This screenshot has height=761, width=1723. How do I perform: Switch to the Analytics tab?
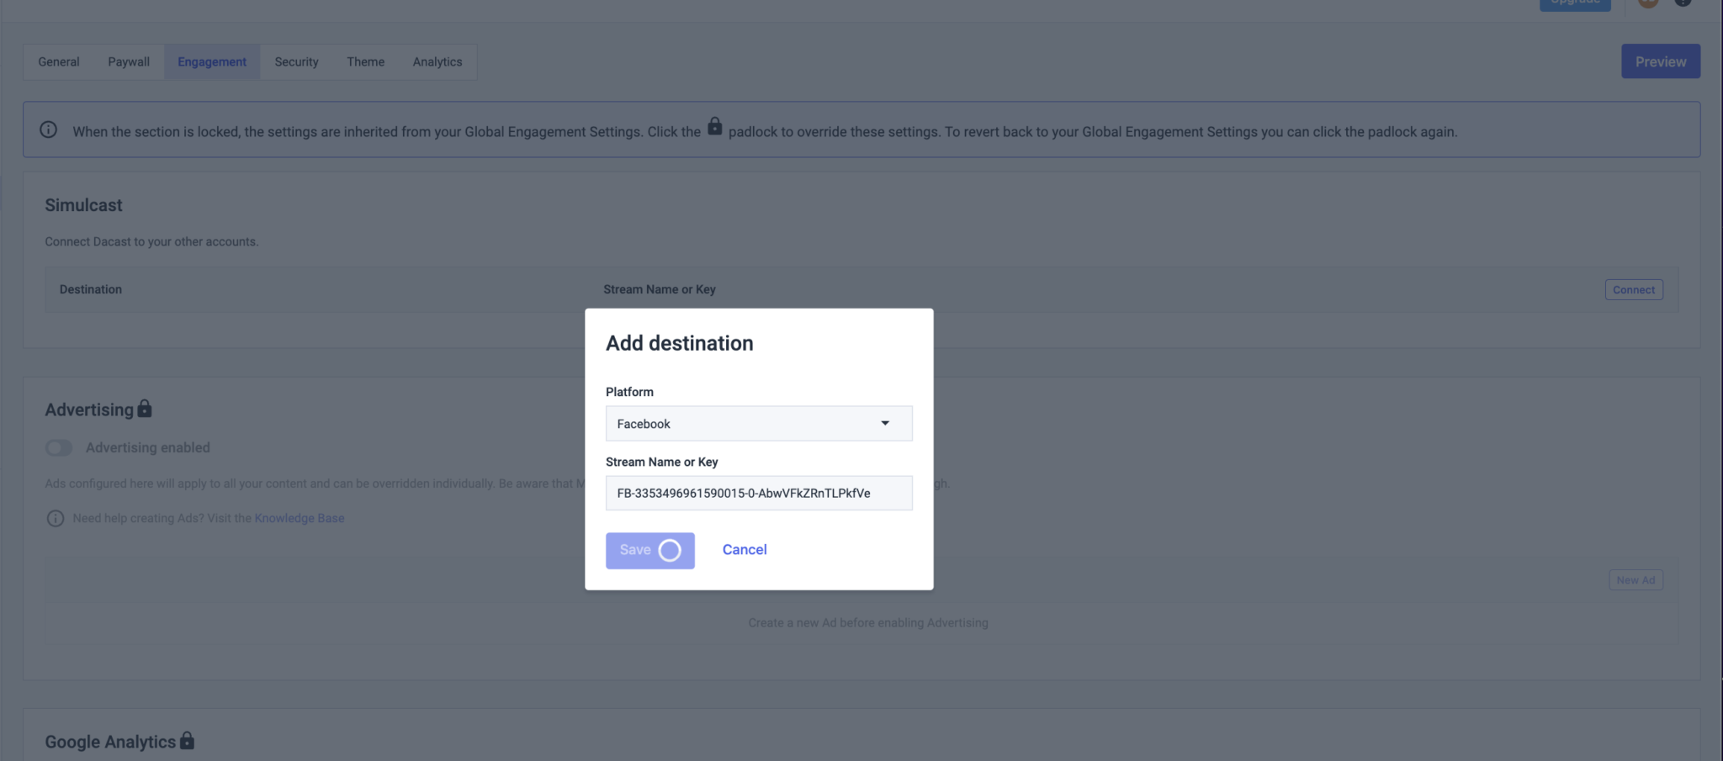437,61
